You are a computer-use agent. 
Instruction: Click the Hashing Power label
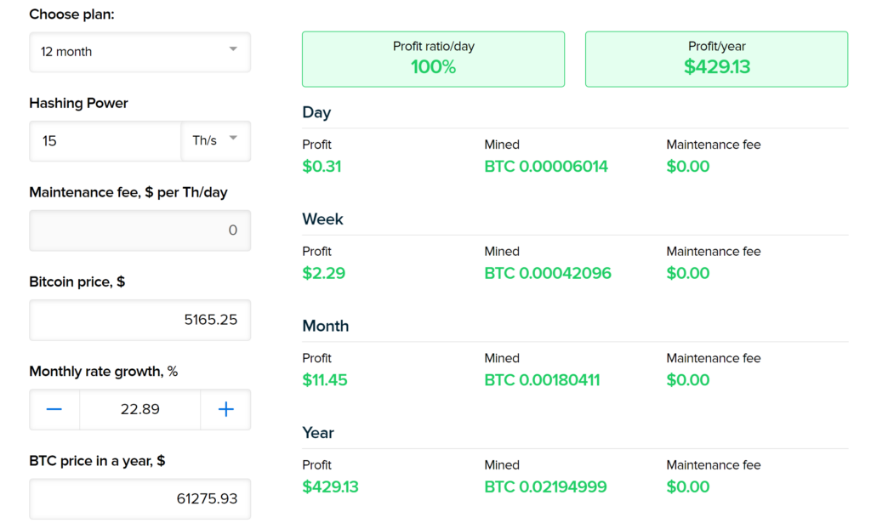pos(78,104)
